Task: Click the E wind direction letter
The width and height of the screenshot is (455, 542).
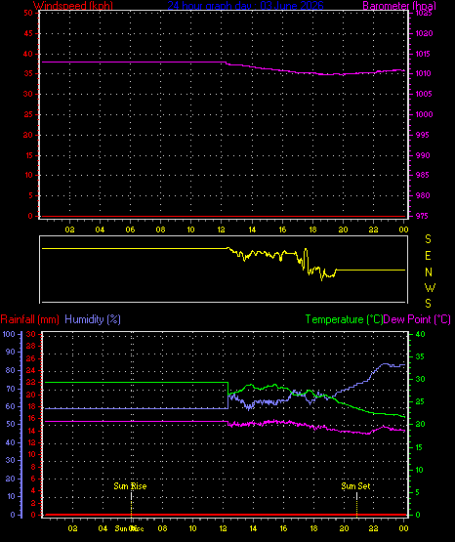Action: point(428,256)
